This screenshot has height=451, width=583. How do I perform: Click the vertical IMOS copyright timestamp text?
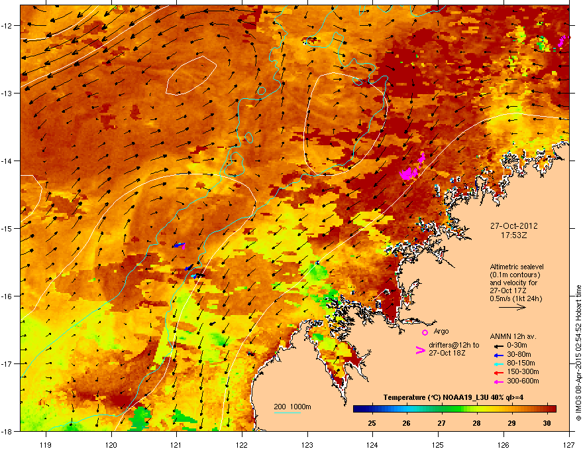578,353
